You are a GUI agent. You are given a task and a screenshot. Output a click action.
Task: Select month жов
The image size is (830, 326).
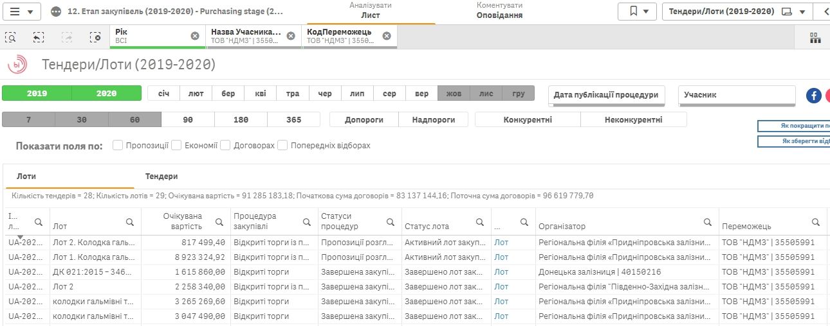click(x=454, y=94)
